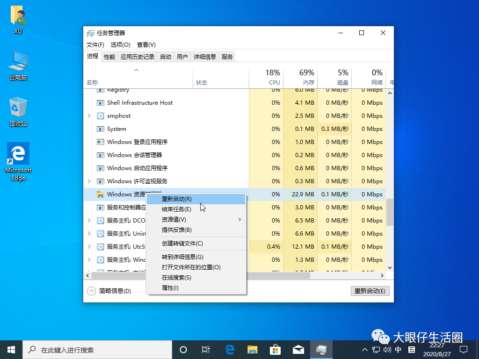479x359 pixels.
Task: Click the Windows 资源管理器 process icon
Action: pyautogui.click(x=100, y=194)
